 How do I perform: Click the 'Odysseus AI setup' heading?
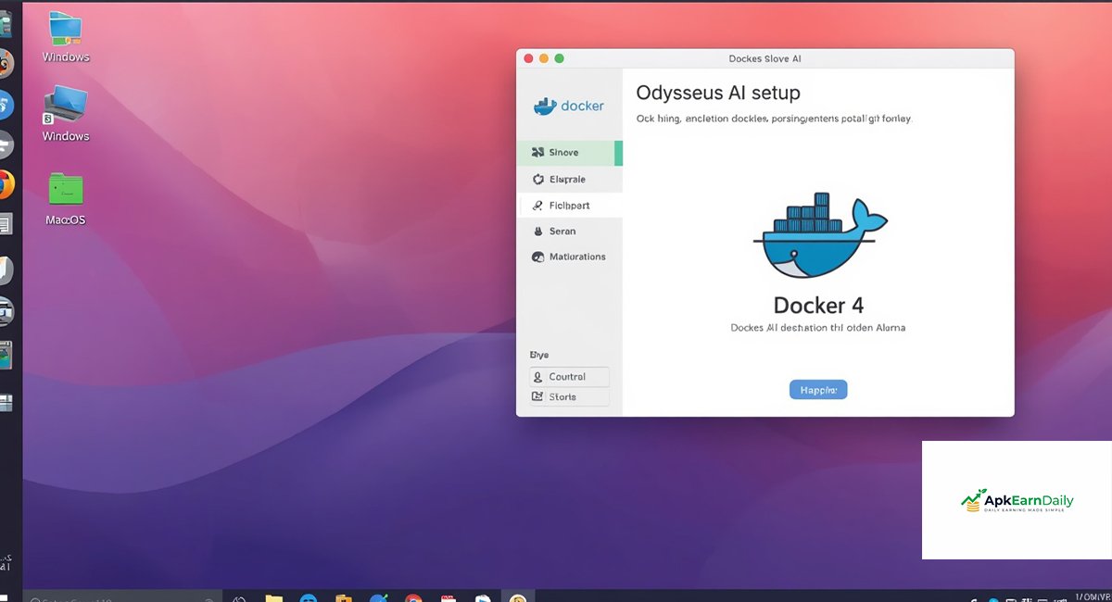pos(717,94)
